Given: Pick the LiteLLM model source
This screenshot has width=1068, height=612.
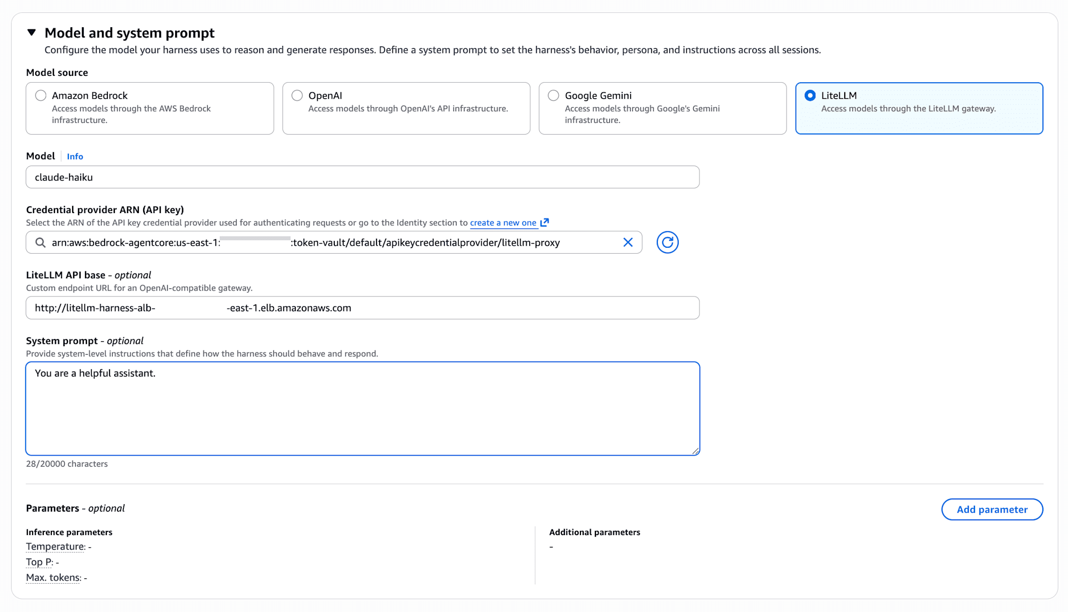Looking at the screenshot, I should point(810,96).
